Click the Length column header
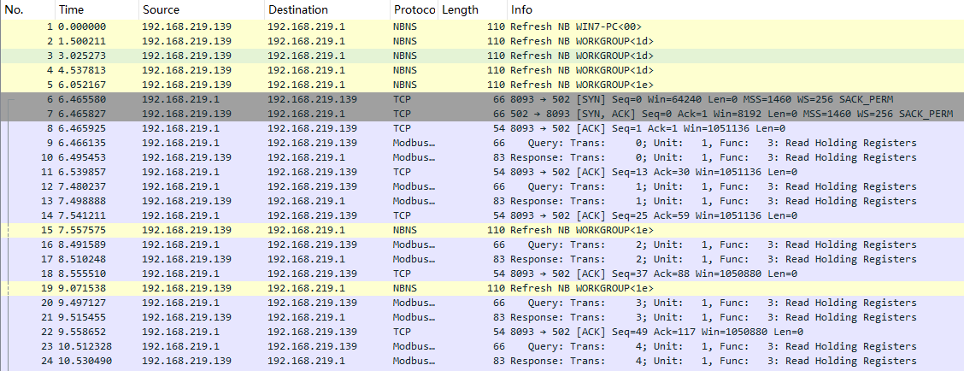The height and width of the screenshot is (371, 964). point(472,10)
